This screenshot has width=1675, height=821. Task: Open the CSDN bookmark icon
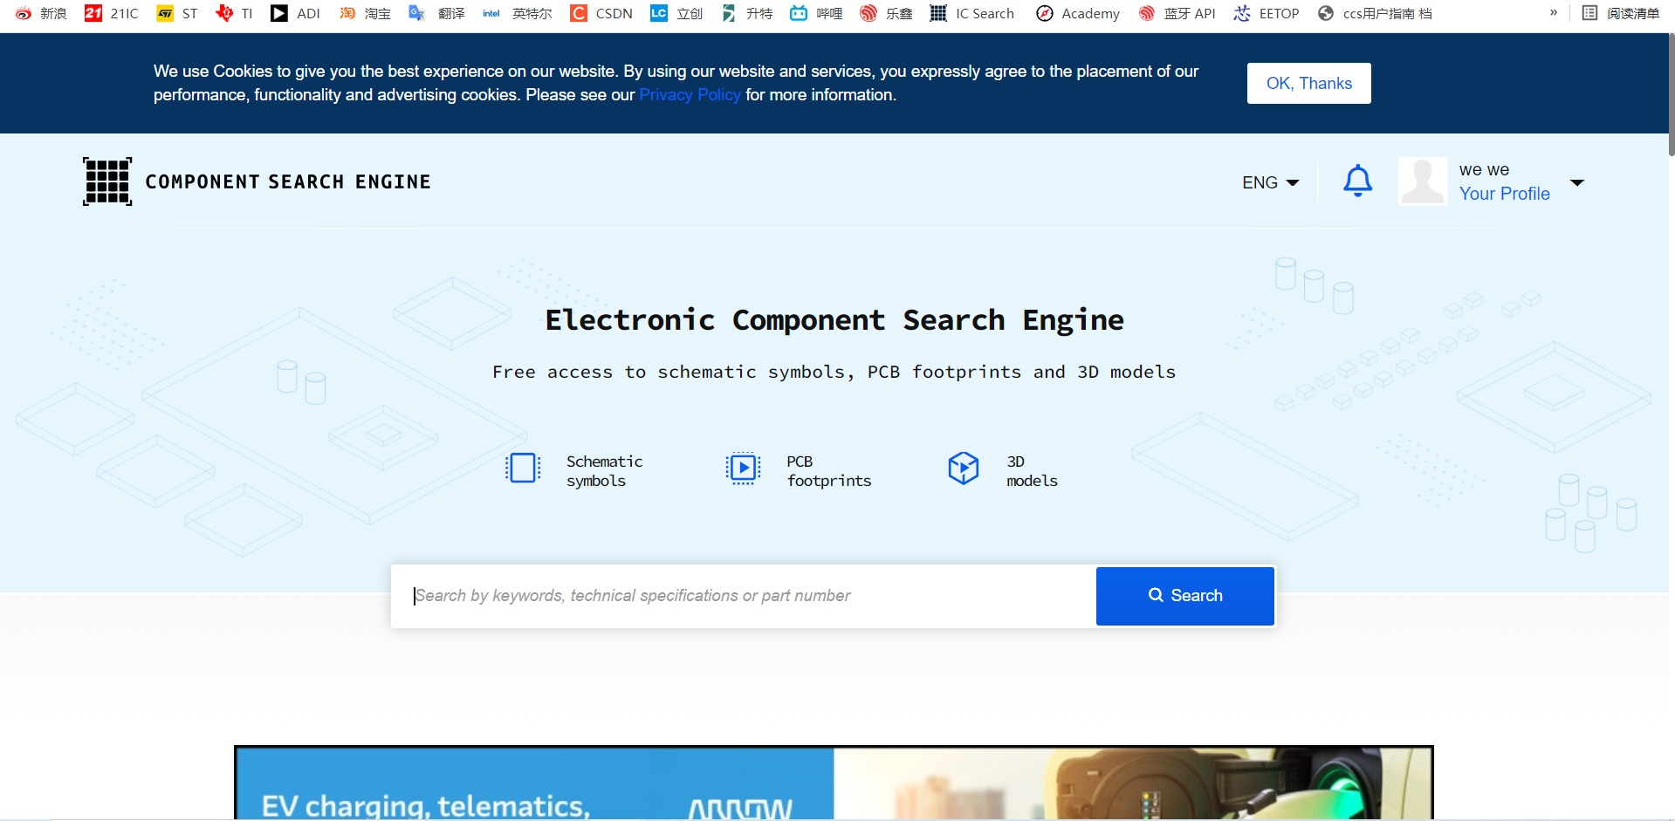tap(579, 13)
